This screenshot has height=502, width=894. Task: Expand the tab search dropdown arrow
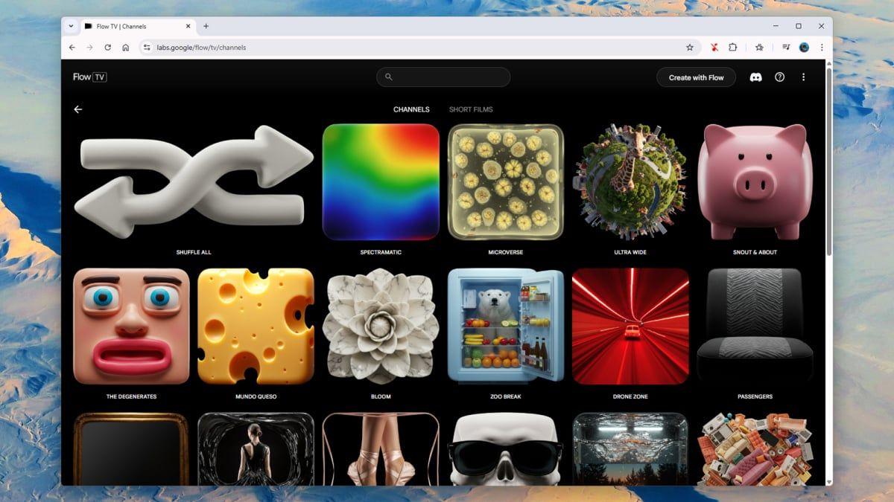tap(71, 26)
